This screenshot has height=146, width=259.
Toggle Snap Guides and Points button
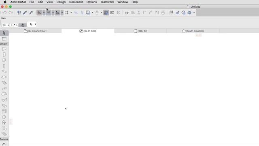49,13
